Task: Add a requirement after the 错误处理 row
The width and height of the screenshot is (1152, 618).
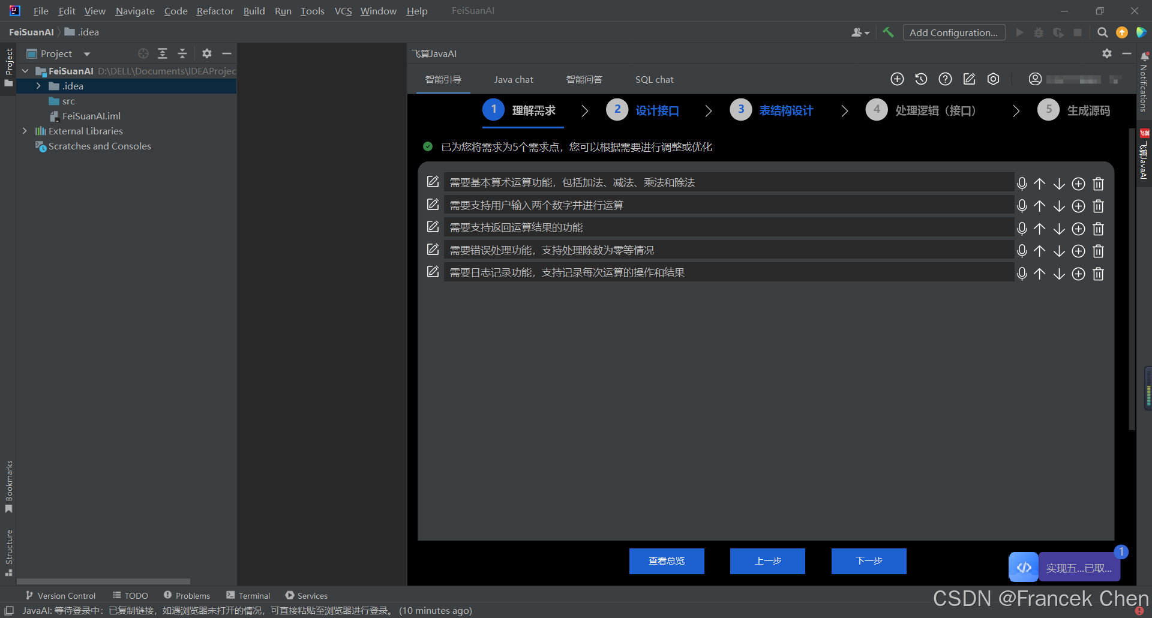Action: tap(1079, 251)
